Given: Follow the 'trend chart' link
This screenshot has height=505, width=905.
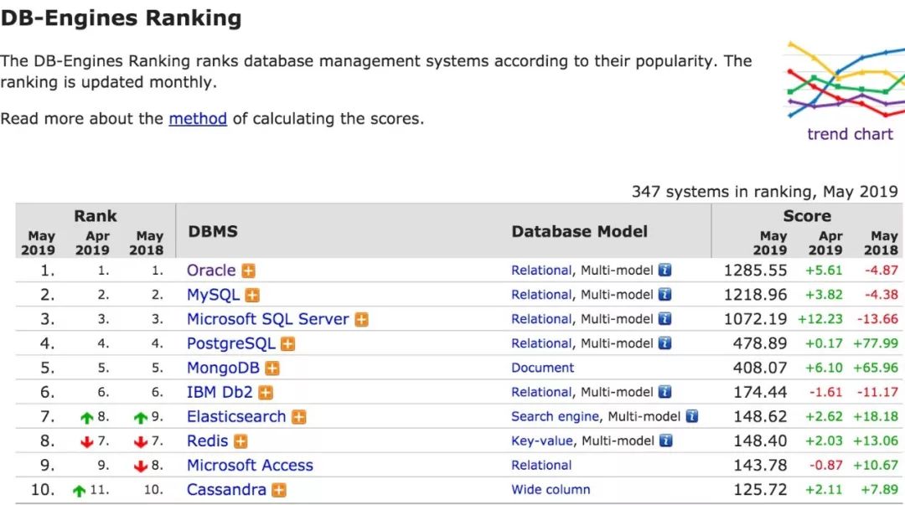Looking at the screenshot, I should click(x=850, y=134).
